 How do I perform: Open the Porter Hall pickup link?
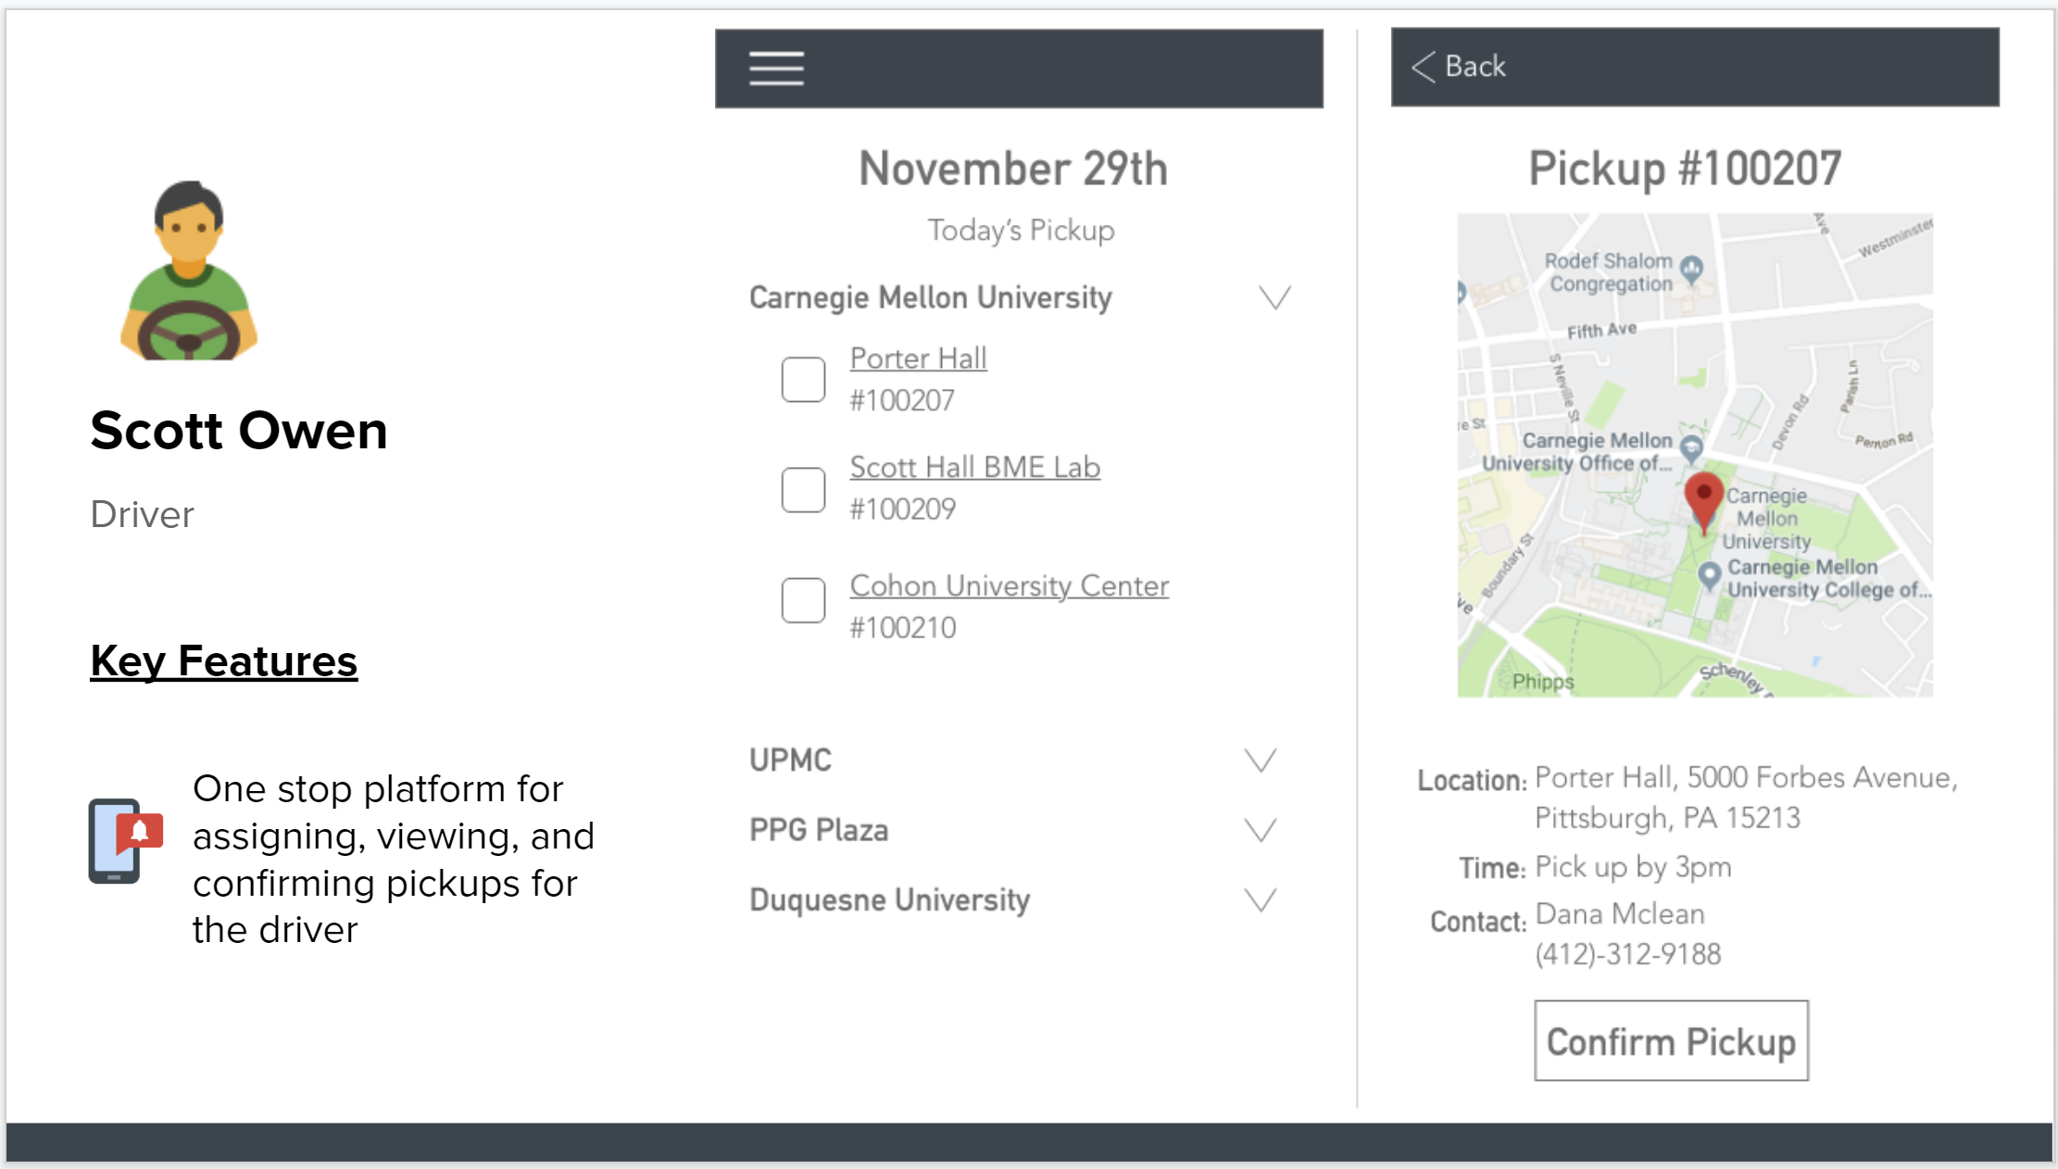918,358
